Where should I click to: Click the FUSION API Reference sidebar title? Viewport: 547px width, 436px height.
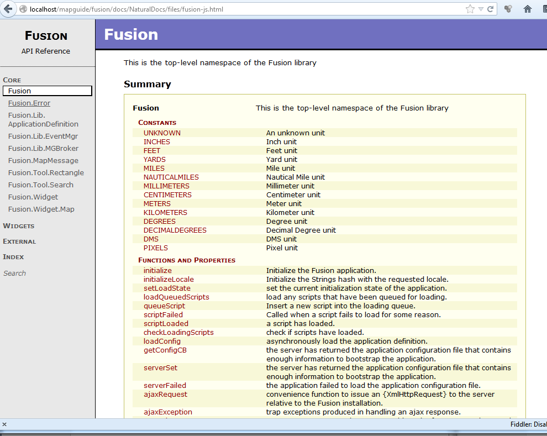pyautogui.click(x=46, y=43)
